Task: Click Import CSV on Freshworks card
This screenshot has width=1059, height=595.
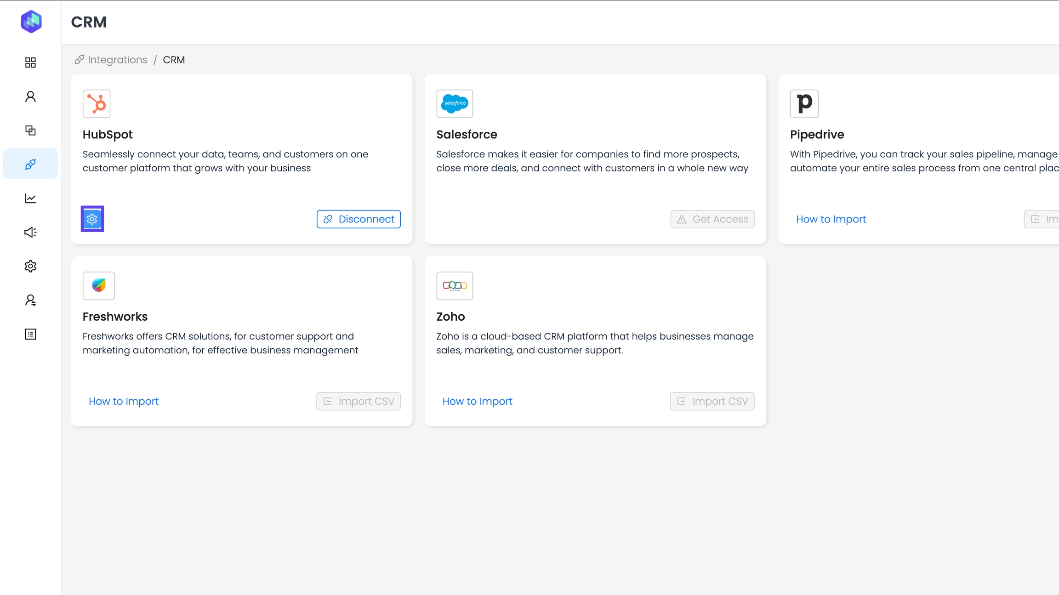Action: [x=359, y=401]
